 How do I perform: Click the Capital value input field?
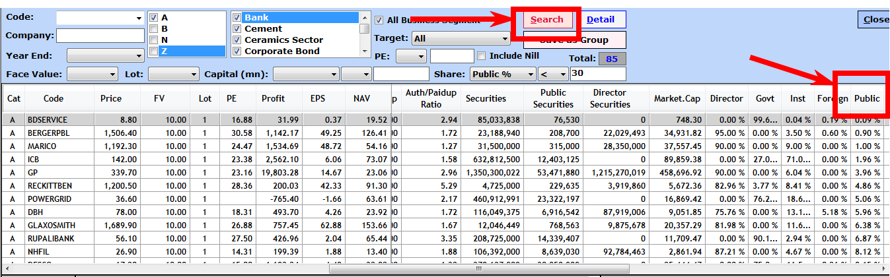pyautogui.click(x=401, y=75)
